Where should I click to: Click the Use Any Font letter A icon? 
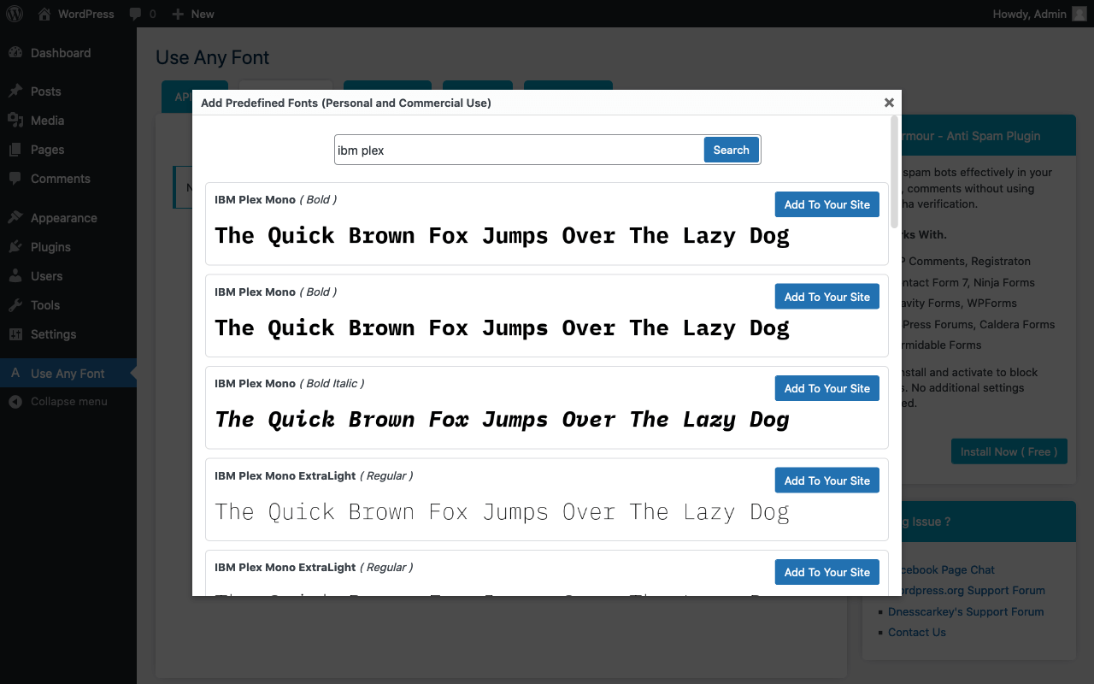pyautogui.click(x=15, y=374)
